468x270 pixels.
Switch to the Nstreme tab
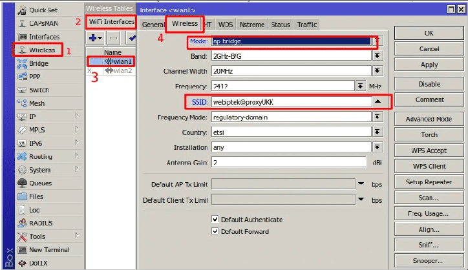pyautogui.click(x=251, y=25)
